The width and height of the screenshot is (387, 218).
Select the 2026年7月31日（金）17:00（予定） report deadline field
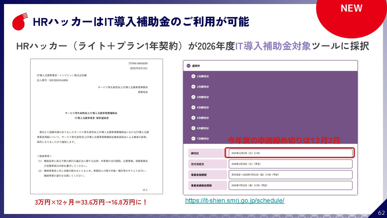tap(291, 185)
